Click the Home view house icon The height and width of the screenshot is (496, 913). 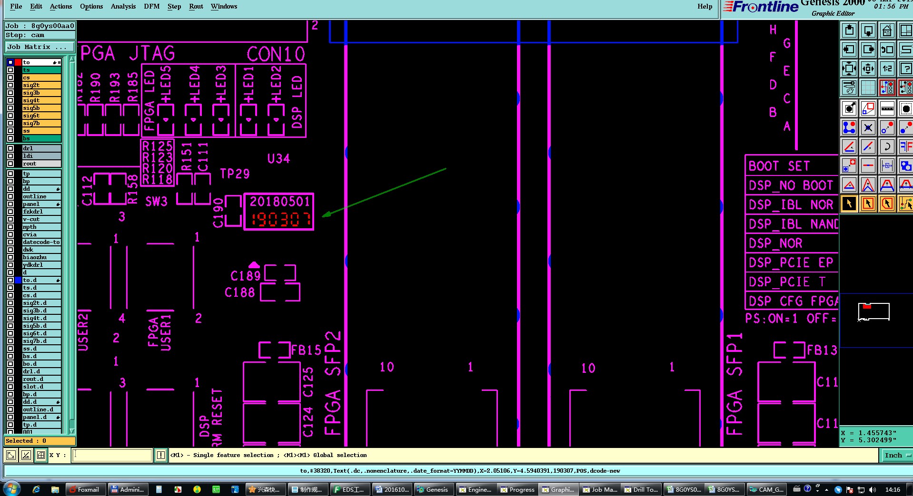(x=887, y=31)
